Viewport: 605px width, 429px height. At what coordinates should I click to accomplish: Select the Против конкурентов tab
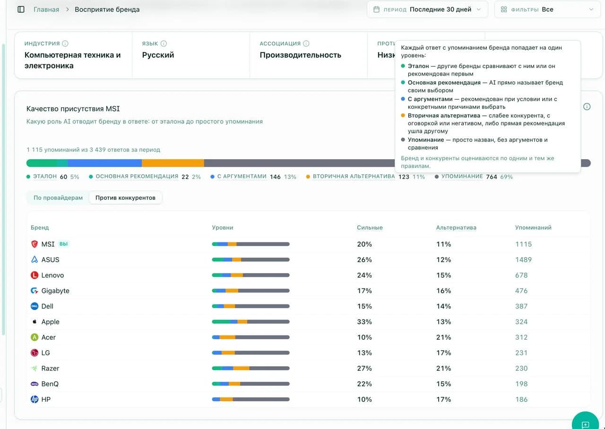point(125,197)
